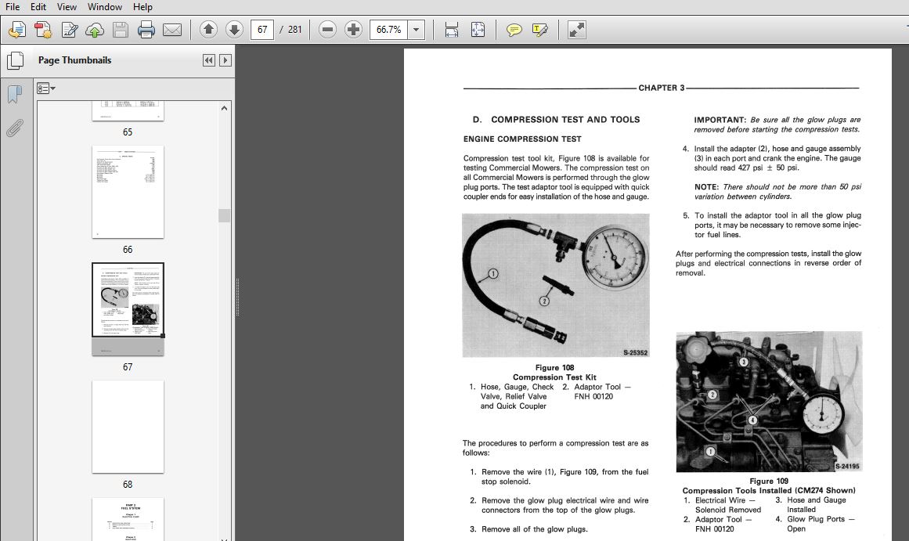Open the Window menu
This screenshot has height=541, width=909.
tap(105, 7)
